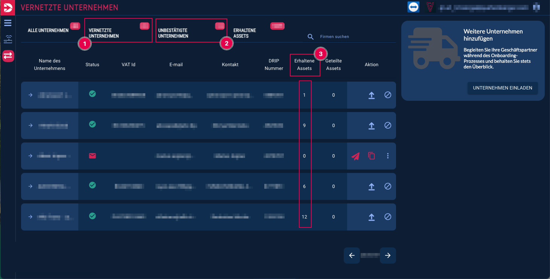Screen dimensions: 550x279
Task: Open the hamburger menu in sidebar
Action: (8, 23)
